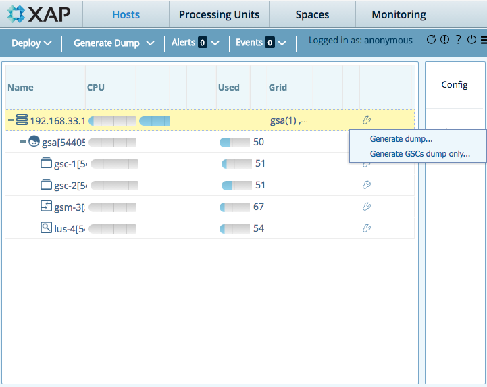
Task: Click wrench actions icon for host 192.168.33.1
Action: pos(367,120)
